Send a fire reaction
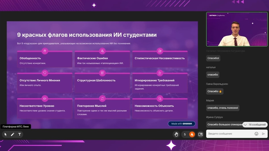The image size is (269, 151). (192, 134)
